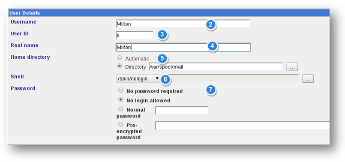Click the numbered callout 2 badge
This screenshot has height=162, width=345.
click(210, 24)
